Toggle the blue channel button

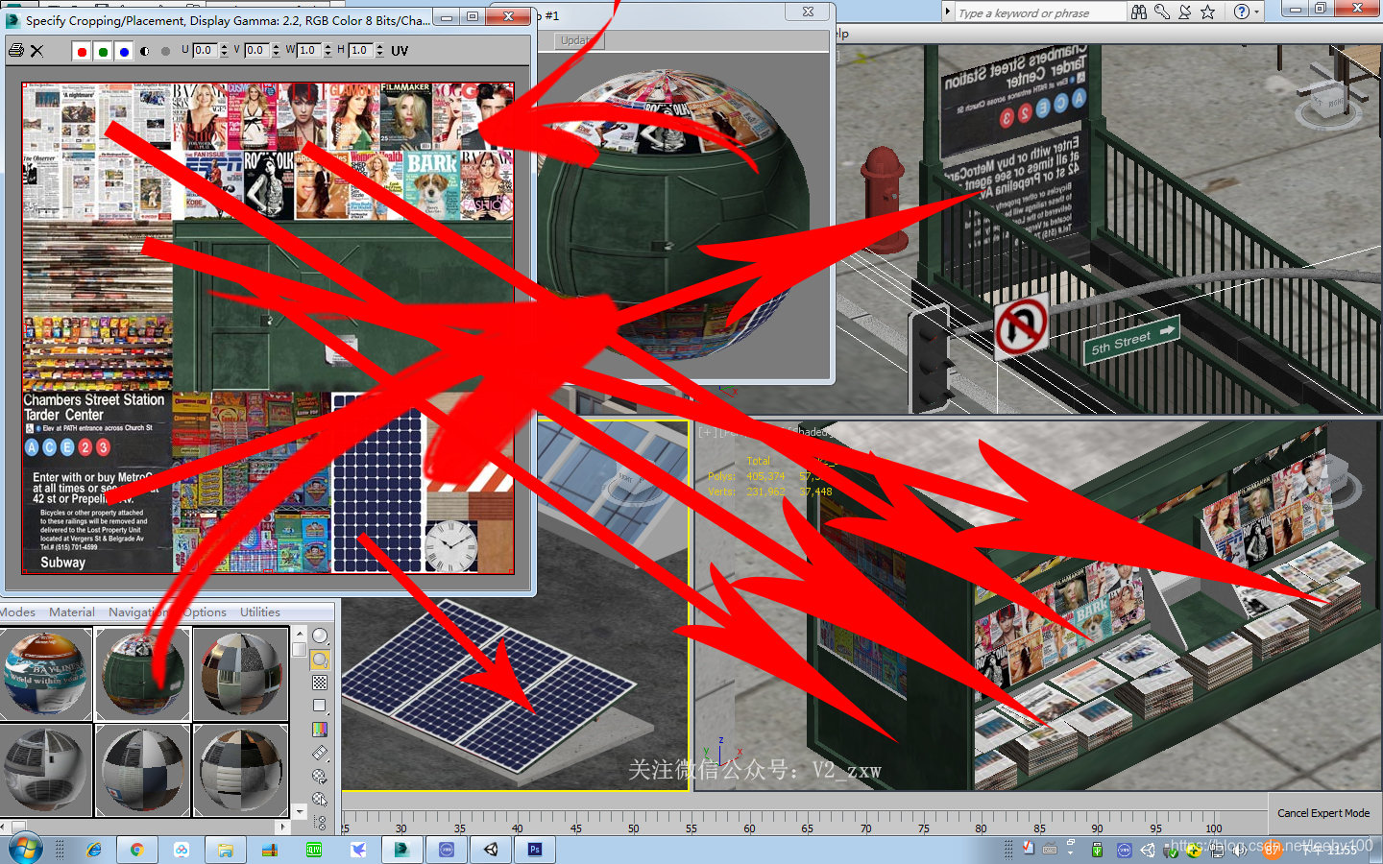(124, 51)
